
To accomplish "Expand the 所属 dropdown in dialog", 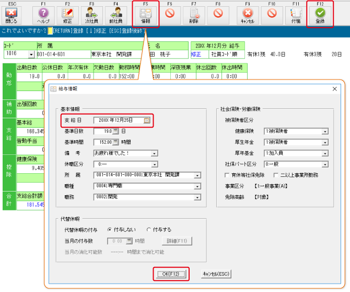I will [197, 175].
